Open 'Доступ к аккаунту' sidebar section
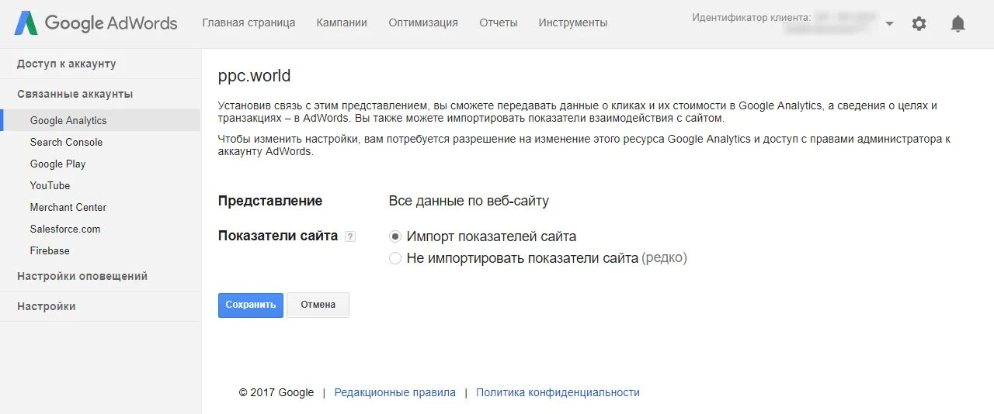 (67, 64)
